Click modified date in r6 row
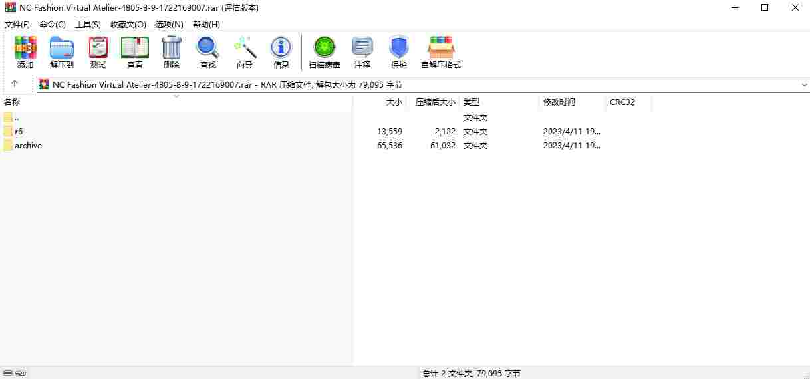 click(x=572, y=131)
